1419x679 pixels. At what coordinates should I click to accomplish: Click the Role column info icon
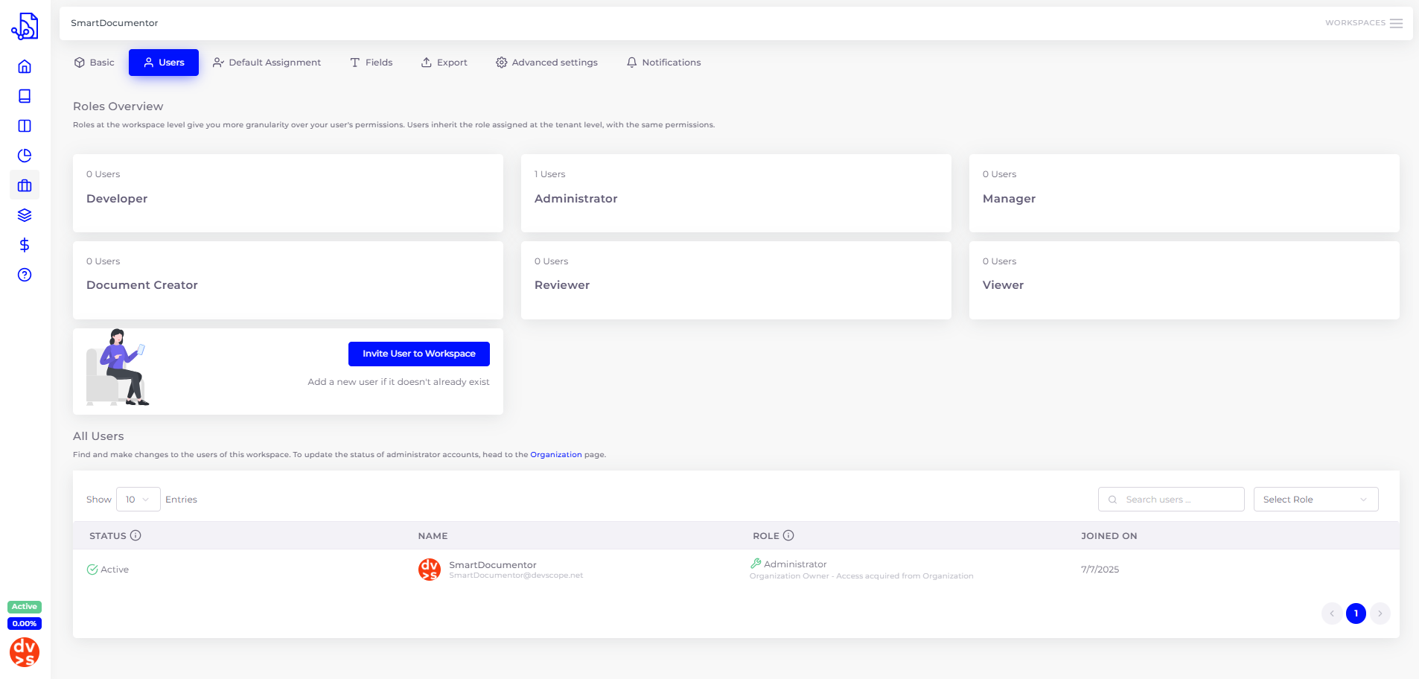click(788, 535)
